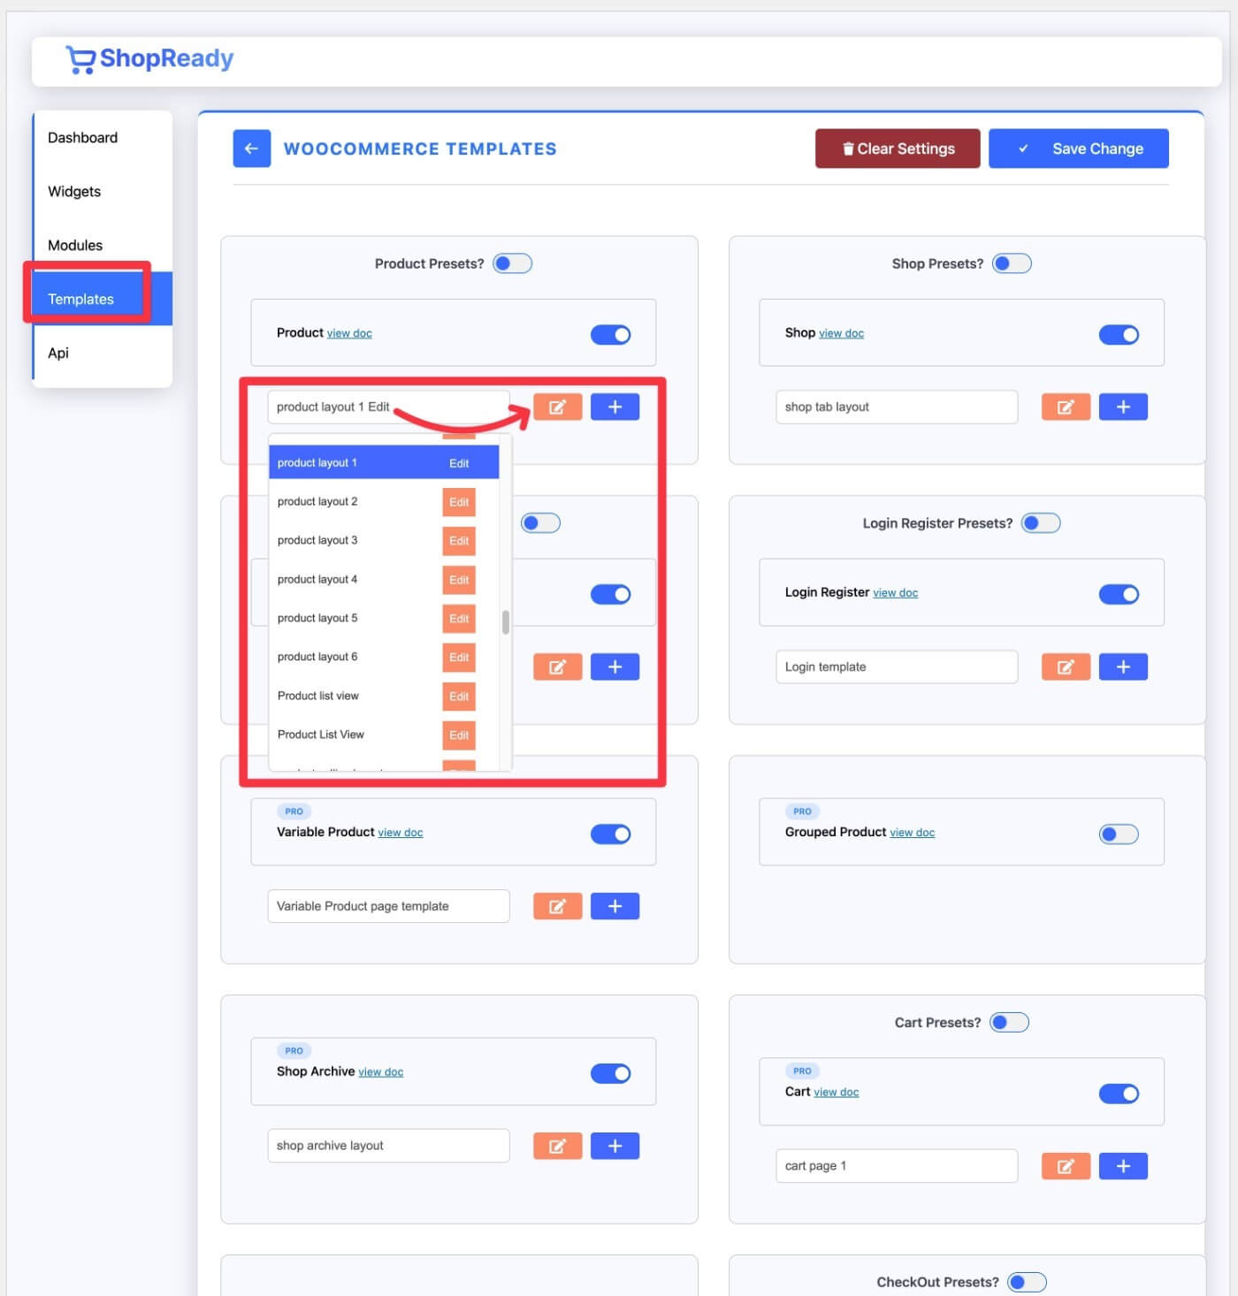Toggle the Product Presets switch
1238x1296 pixels.
512,263
